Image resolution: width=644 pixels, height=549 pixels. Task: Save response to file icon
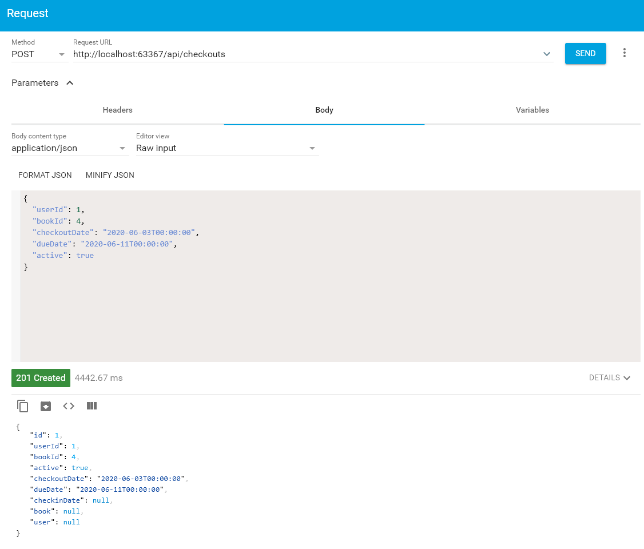coord(46,406)
